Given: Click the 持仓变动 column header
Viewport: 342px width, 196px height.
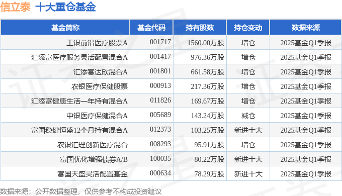Looking at the screenshot, I should click(248, 28).
